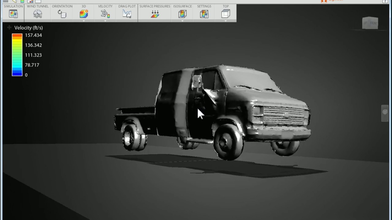Click the Left face of the view cube

click(x=366, y=23)
